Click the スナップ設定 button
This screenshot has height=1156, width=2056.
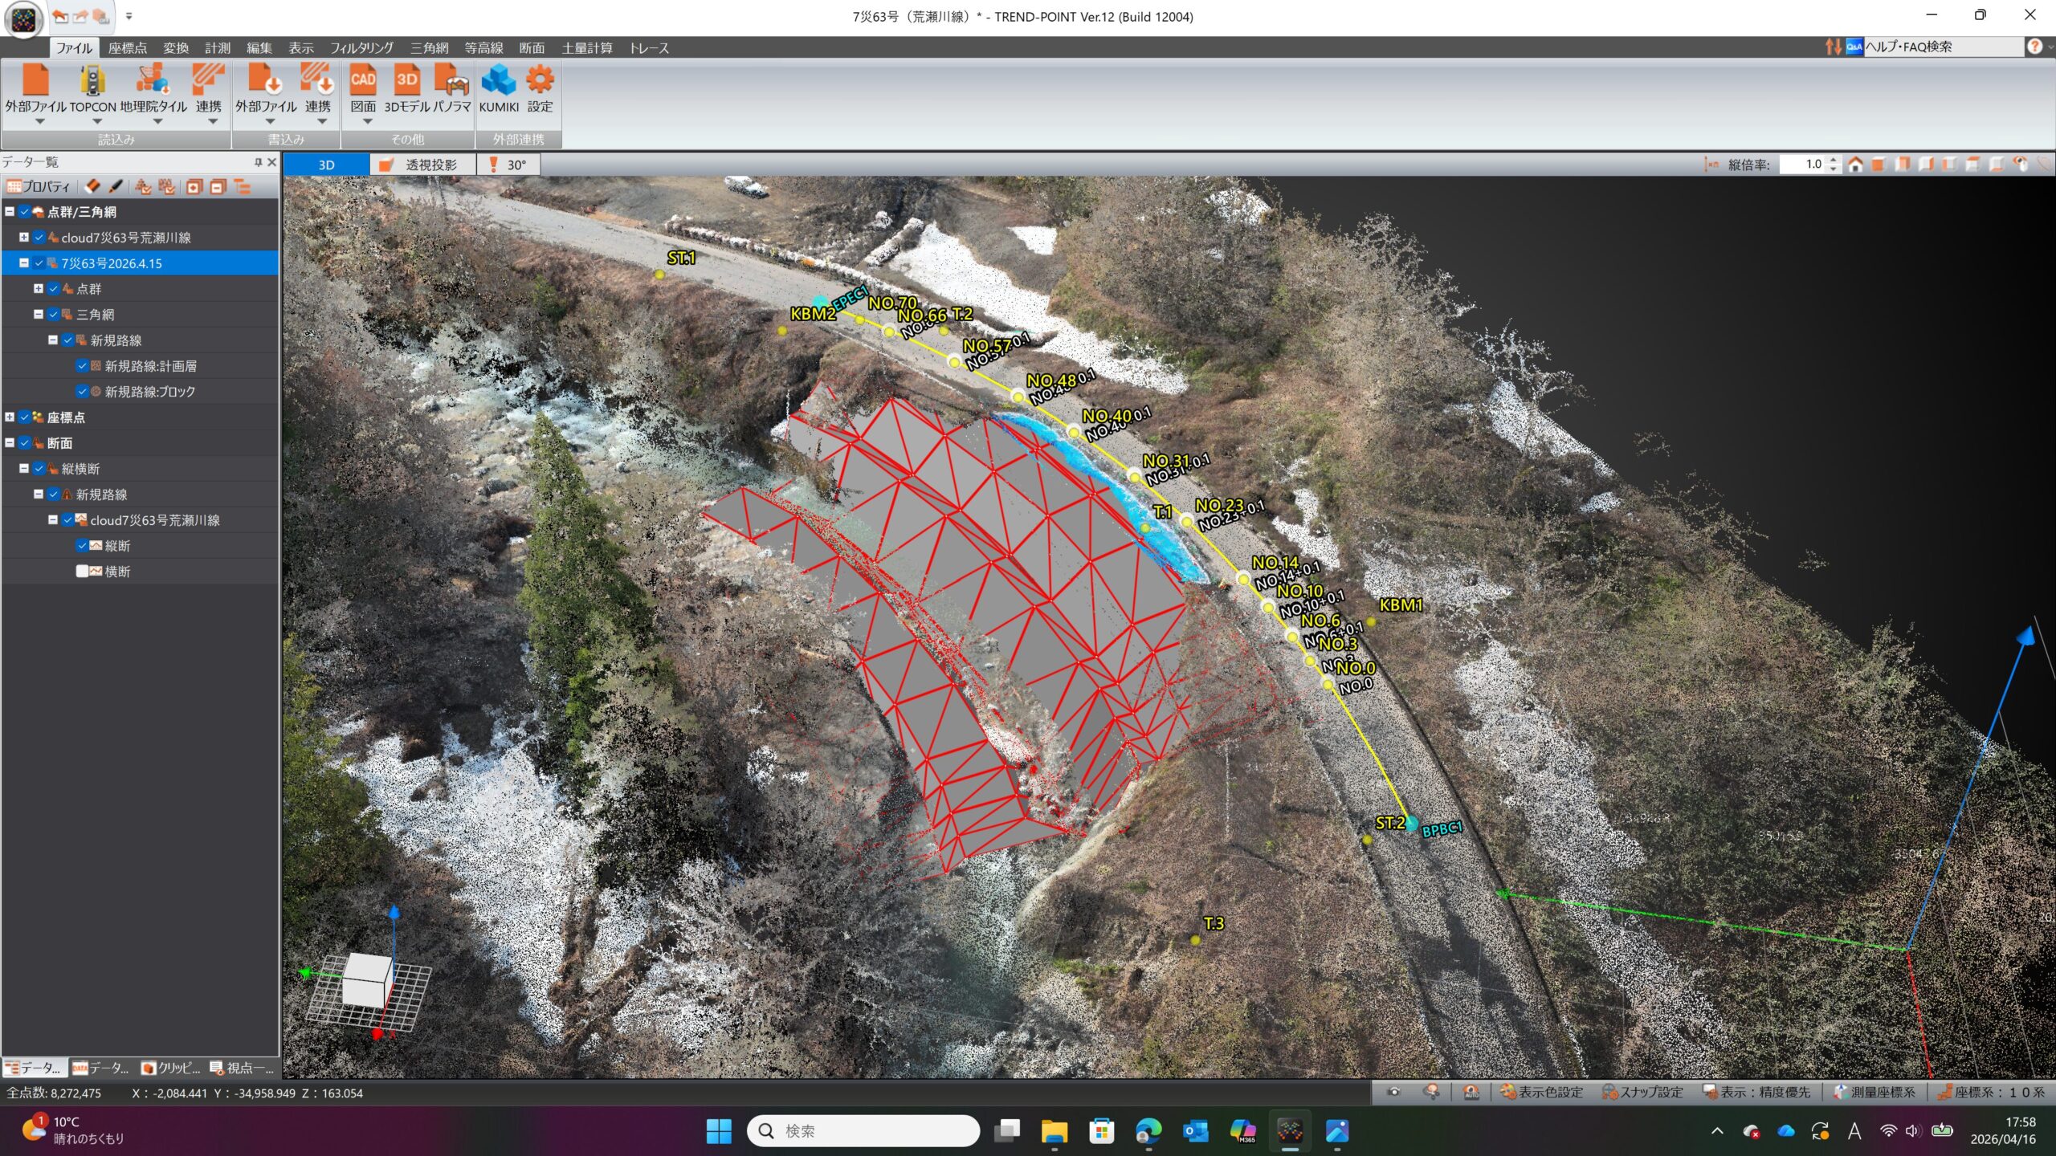point(1642,1092)
